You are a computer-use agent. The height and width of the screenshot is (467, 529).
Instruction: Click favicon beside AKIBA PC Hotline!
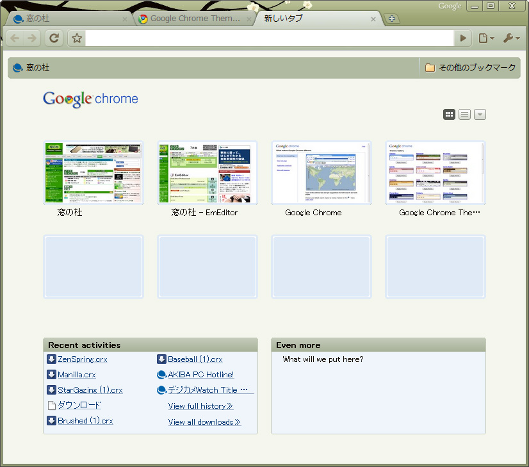point(162,375)
